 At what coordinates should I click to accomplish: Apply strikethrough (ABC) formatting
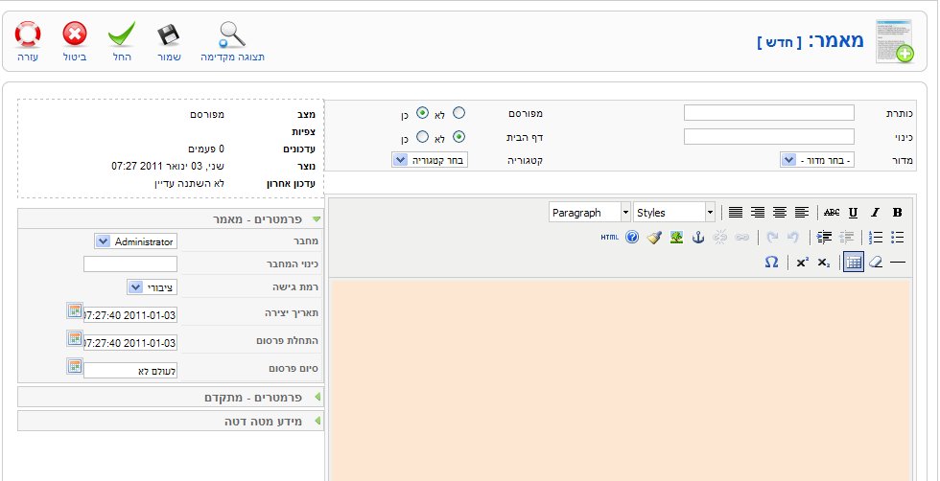(x=832, y=212)
